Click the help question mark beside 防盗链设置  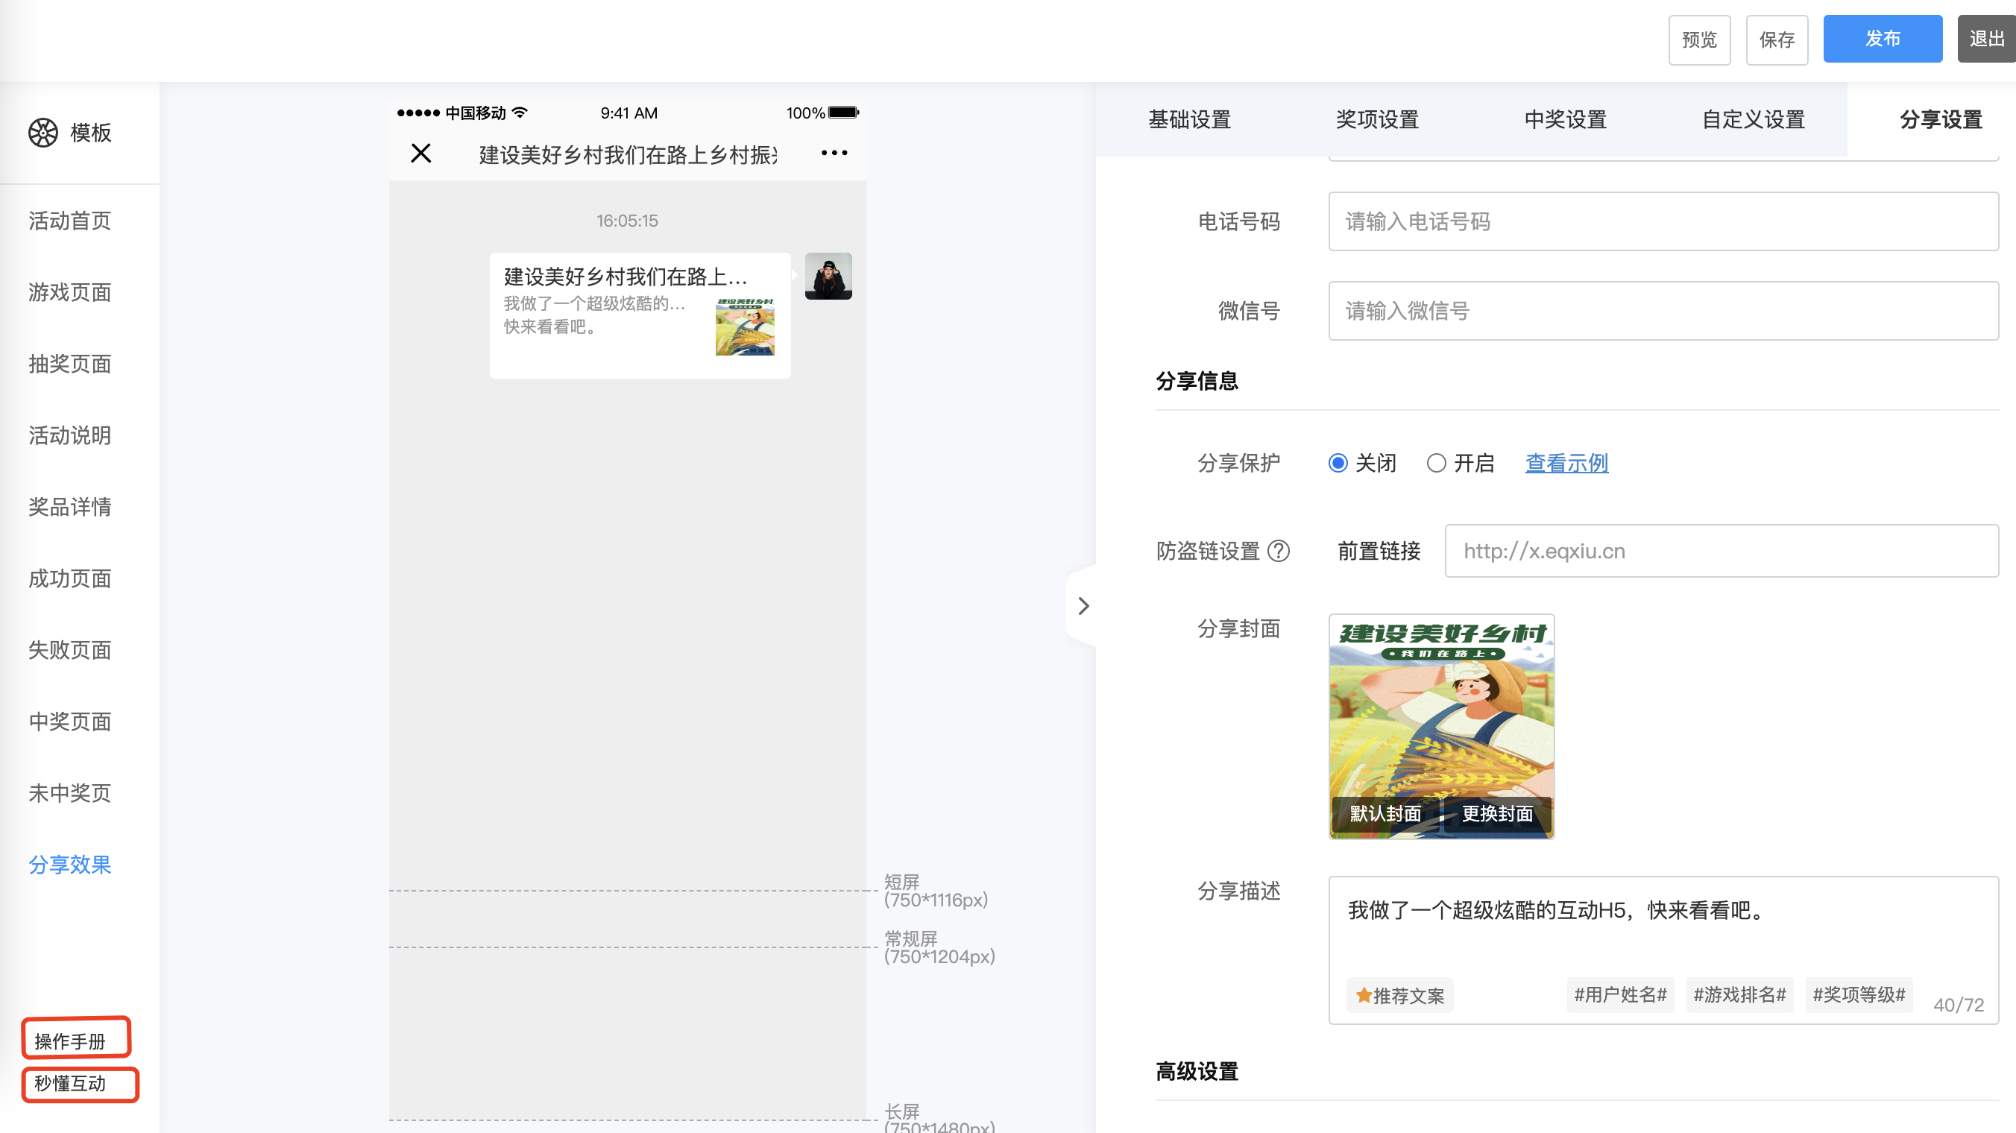(1278, 551)
